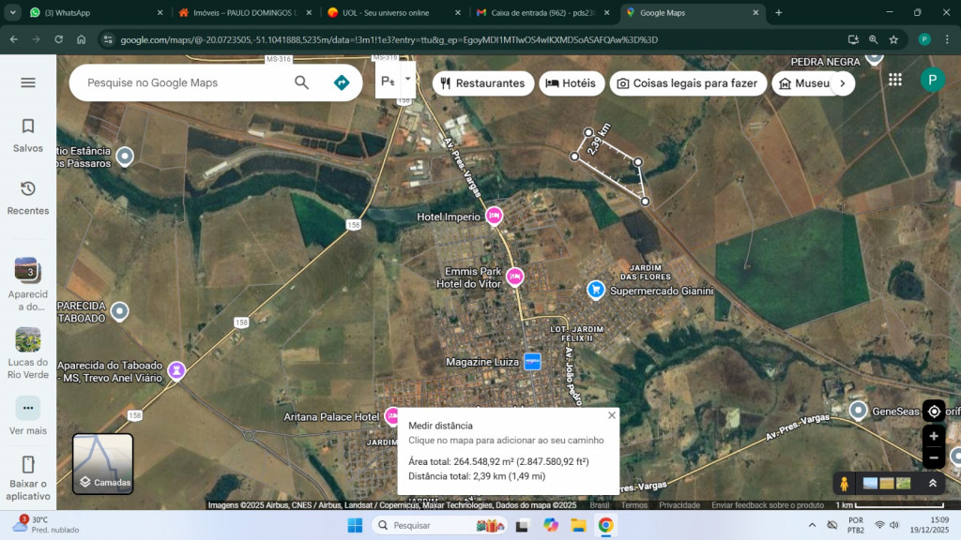Open directions (Rotas) blue arrow icon
Screen dimensions: 961x540
(342, 82)
